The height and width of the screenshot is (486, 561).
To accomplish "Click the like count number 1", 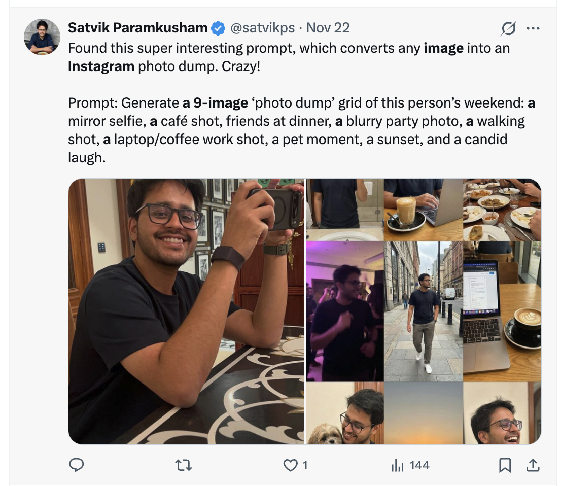I will click(x=305, y=465).
